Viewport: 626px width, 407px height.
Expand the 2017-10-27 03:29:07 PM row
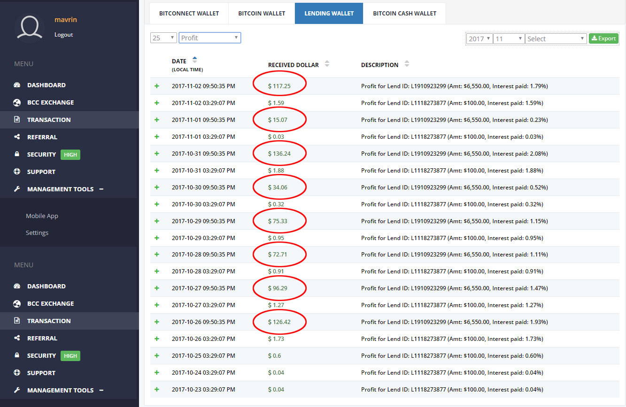[x=157, y=305]
